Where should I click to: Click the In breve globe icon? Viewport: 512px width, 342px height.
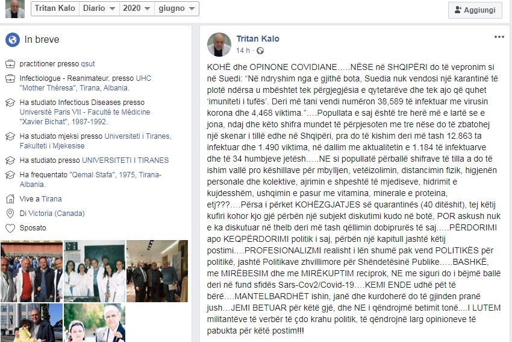click(13, 40)
